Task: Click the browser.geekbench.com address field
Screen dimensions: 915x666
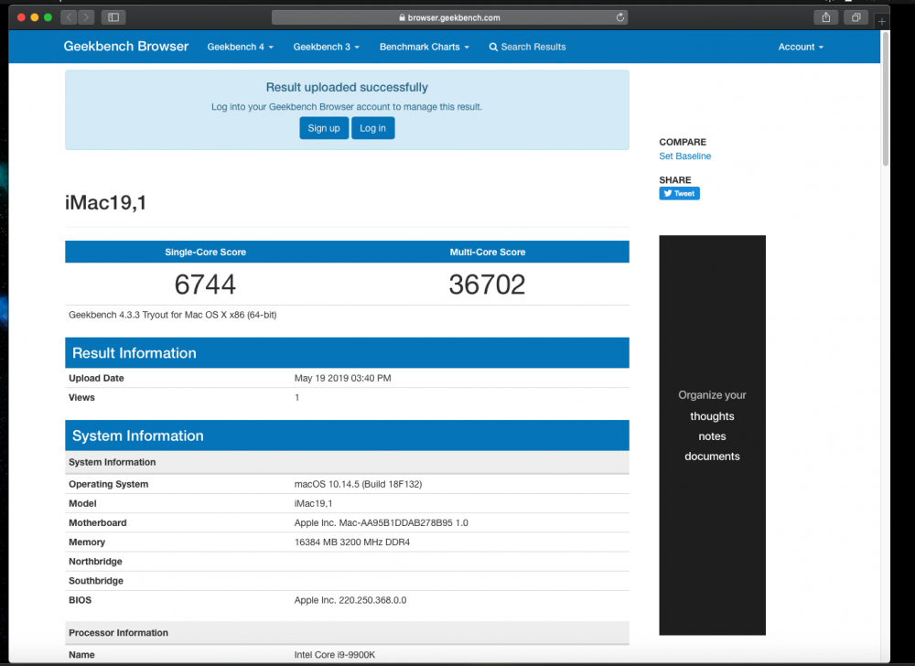Action: pyautogui.click(x=449, y=17)
